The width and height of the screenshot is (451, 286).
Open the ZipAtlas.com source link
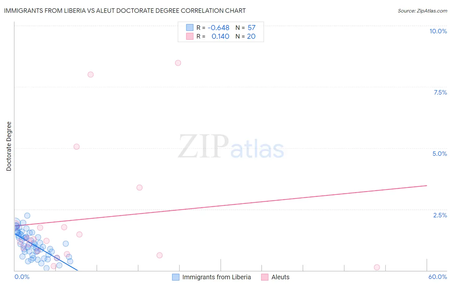click(422, 11)
